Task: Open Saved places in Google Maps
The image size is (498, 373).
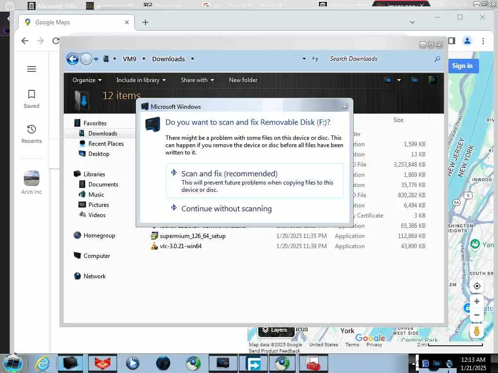Action: [x=32, y=99]
